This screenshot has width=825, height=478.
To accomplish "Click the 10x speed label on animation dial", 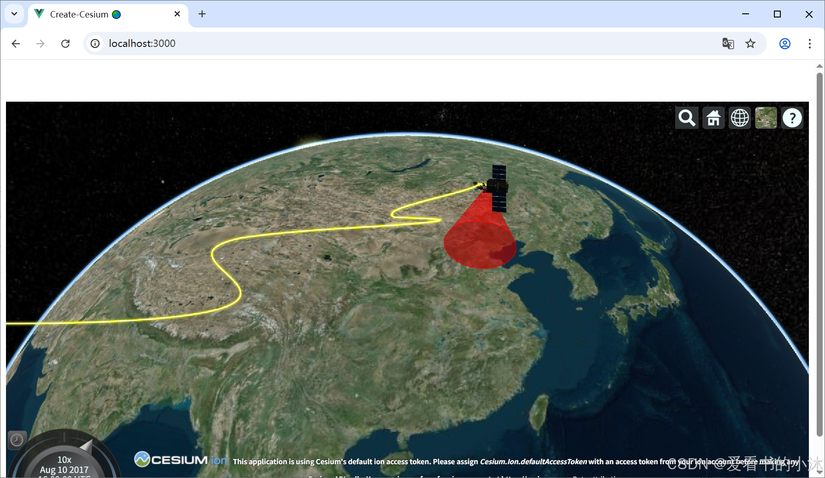I will 64,460.
